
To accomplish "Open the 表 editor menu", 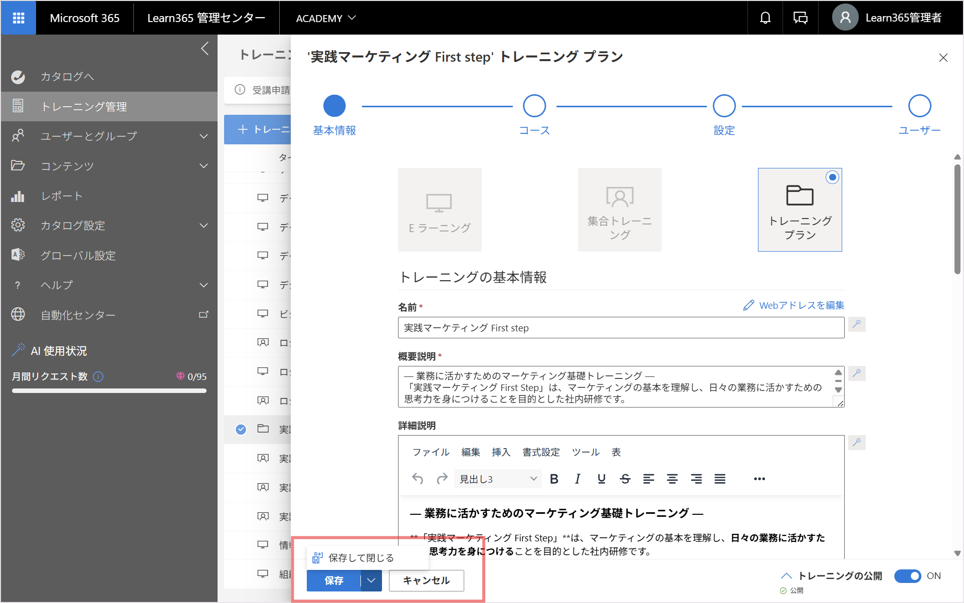I will [x=616, y=452].
